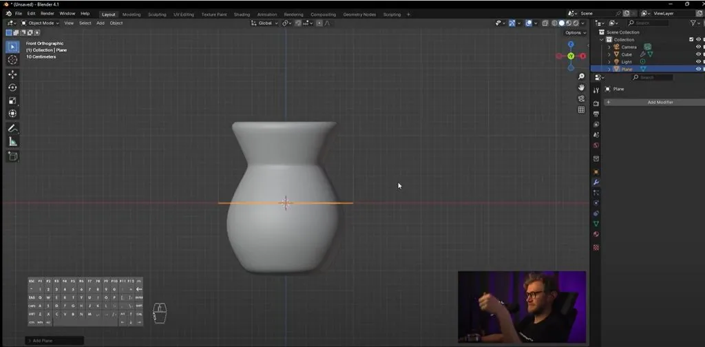The width and height of the screenshot is (705, 347).
Task: Toggle the camera view icon
Action: point(581,98)
